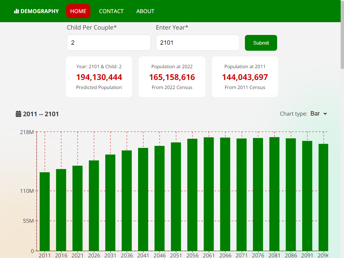Click the 2061 bar in the chart

209,194
